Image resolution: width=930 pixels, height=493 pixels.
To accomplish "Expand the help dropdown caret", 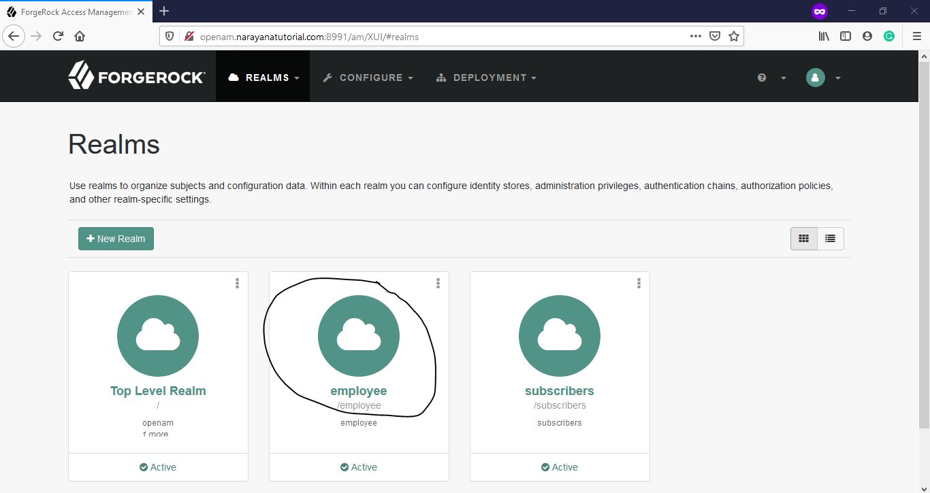I will (784, 78).
